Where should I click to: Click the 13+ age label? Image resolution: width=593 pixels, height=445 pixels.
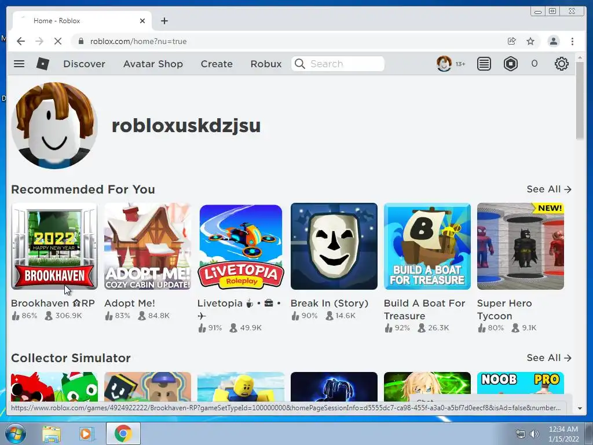(460, 64)
